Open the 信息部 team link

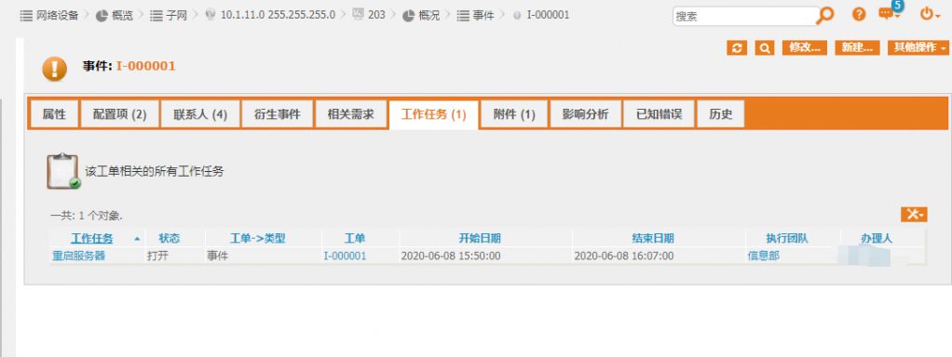(x=763, y=256)
